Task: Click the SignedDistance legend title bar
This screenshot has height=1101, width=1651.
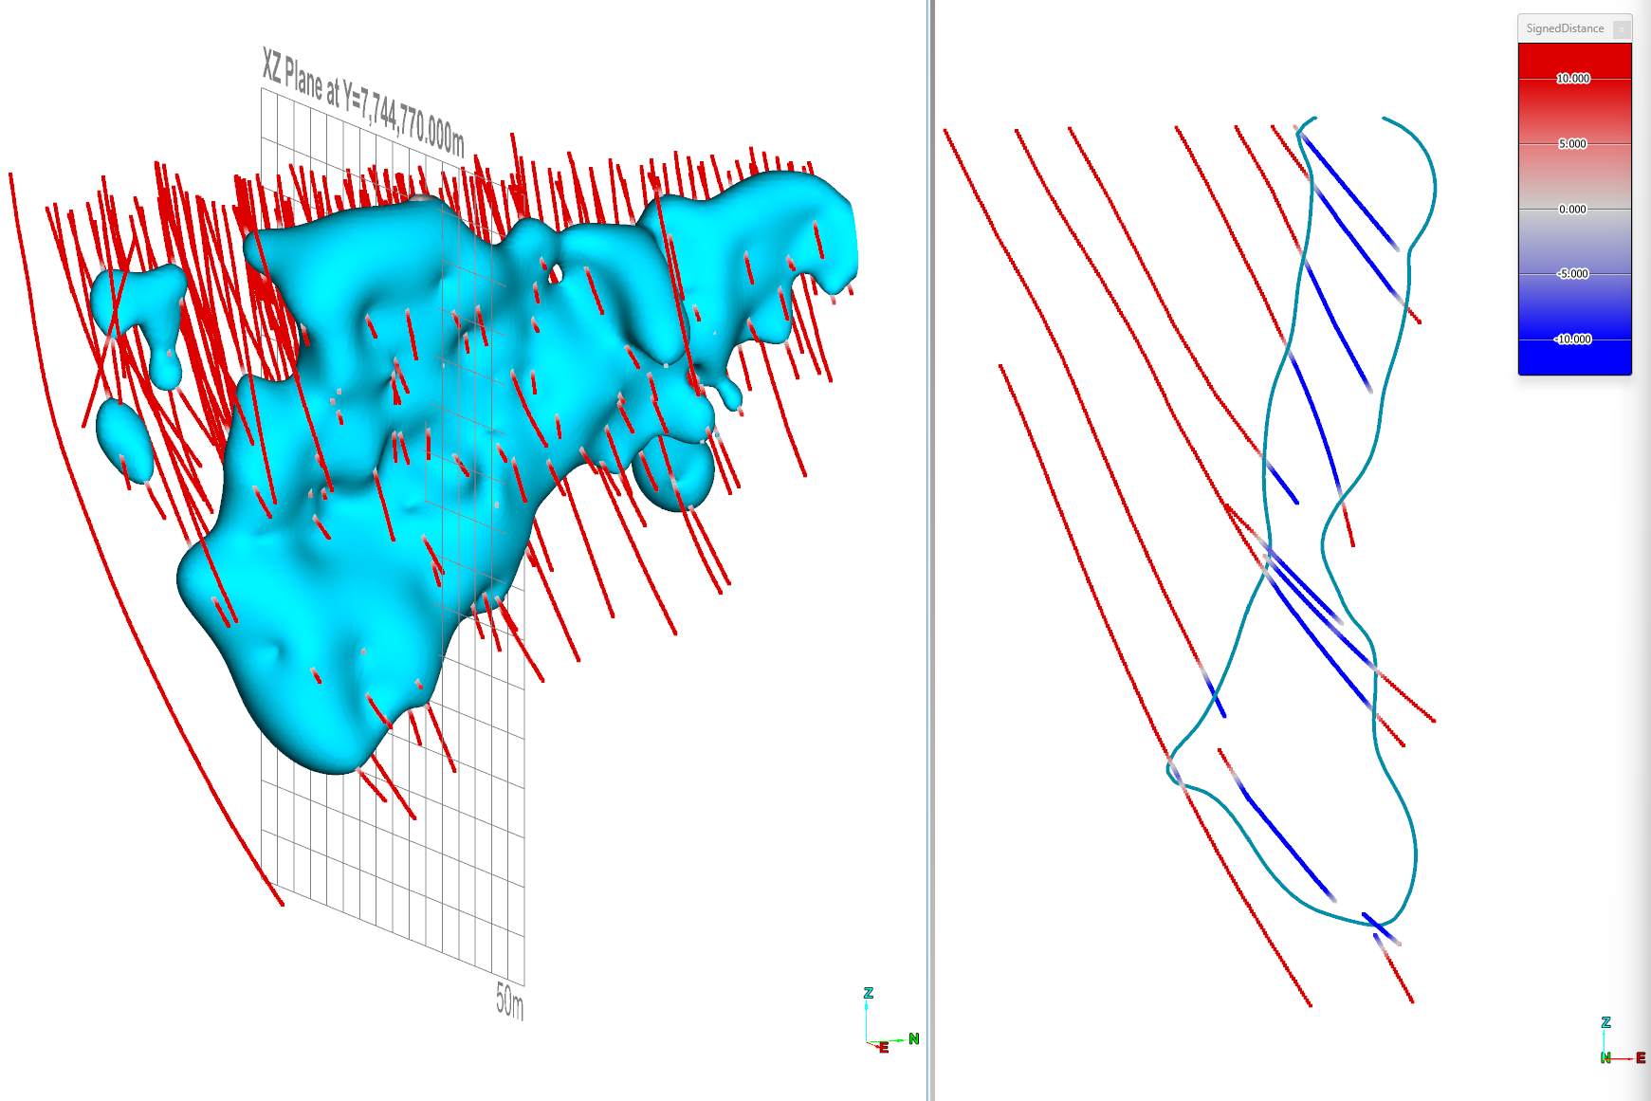Action: (1565, 28)
